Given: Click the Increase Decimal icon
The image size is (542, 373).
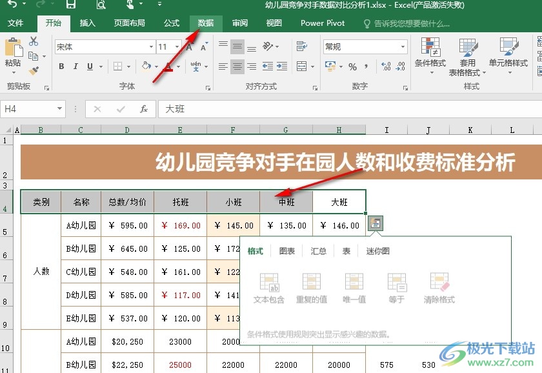Looking at the screenshot, I should point(386,66).
